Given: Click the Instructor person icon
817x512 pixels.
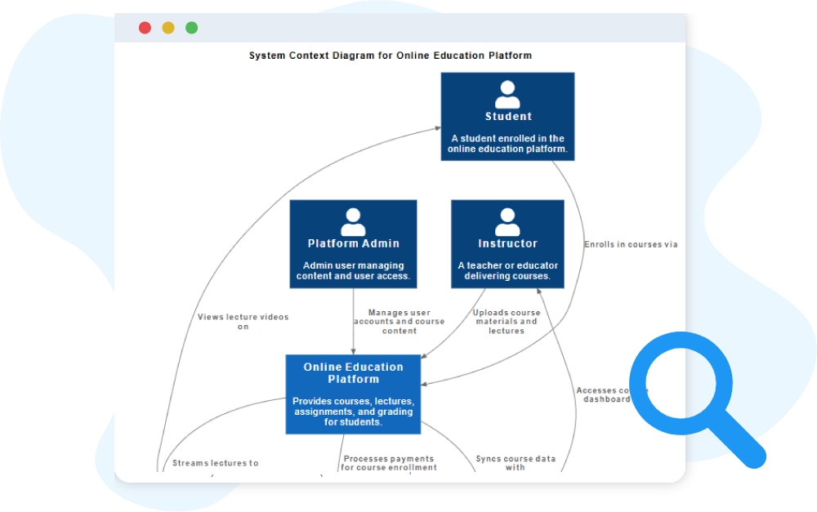Looking at the screenshot, I should point(507,222).
